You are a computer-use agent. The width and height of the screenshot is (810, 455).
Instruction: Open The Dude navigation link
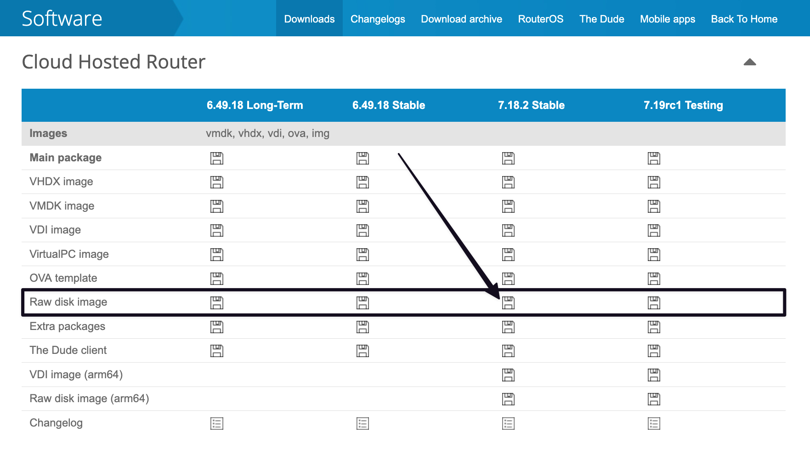tap(601, 19)
